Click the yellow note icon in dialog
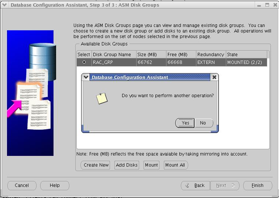 [101, 98]
